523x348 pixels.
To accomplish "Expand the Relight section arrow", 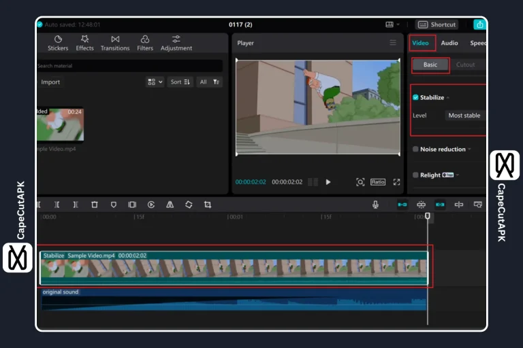I will [458, 175].
